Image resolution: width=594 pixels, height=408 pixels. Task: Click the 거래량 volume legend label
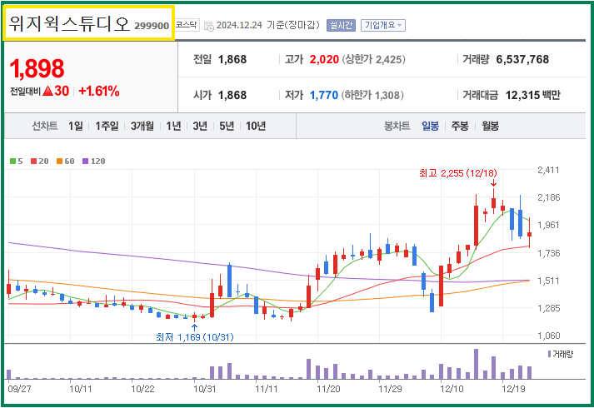click(561, 354)
